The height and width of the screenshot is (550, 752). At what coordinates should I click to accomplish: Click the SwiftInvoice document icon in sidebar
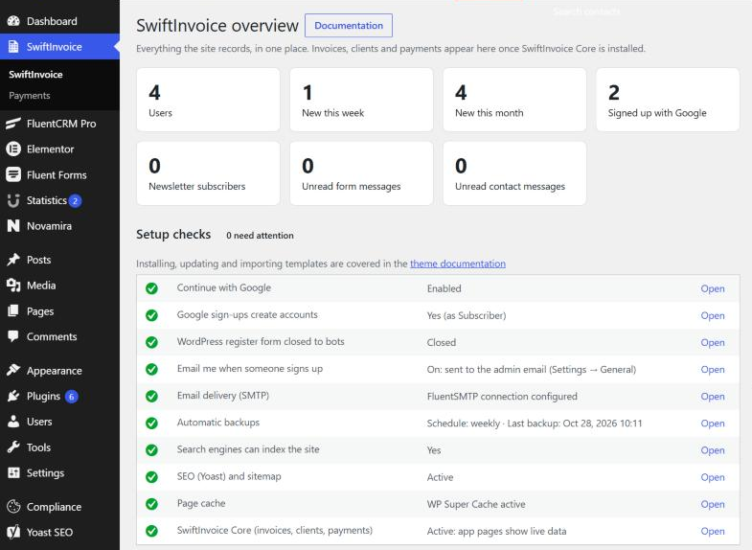tap(13, 47)
